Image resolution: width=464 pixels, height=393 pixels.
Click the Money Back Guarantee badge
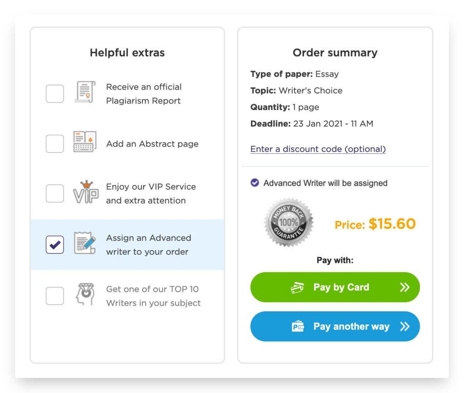289,222
